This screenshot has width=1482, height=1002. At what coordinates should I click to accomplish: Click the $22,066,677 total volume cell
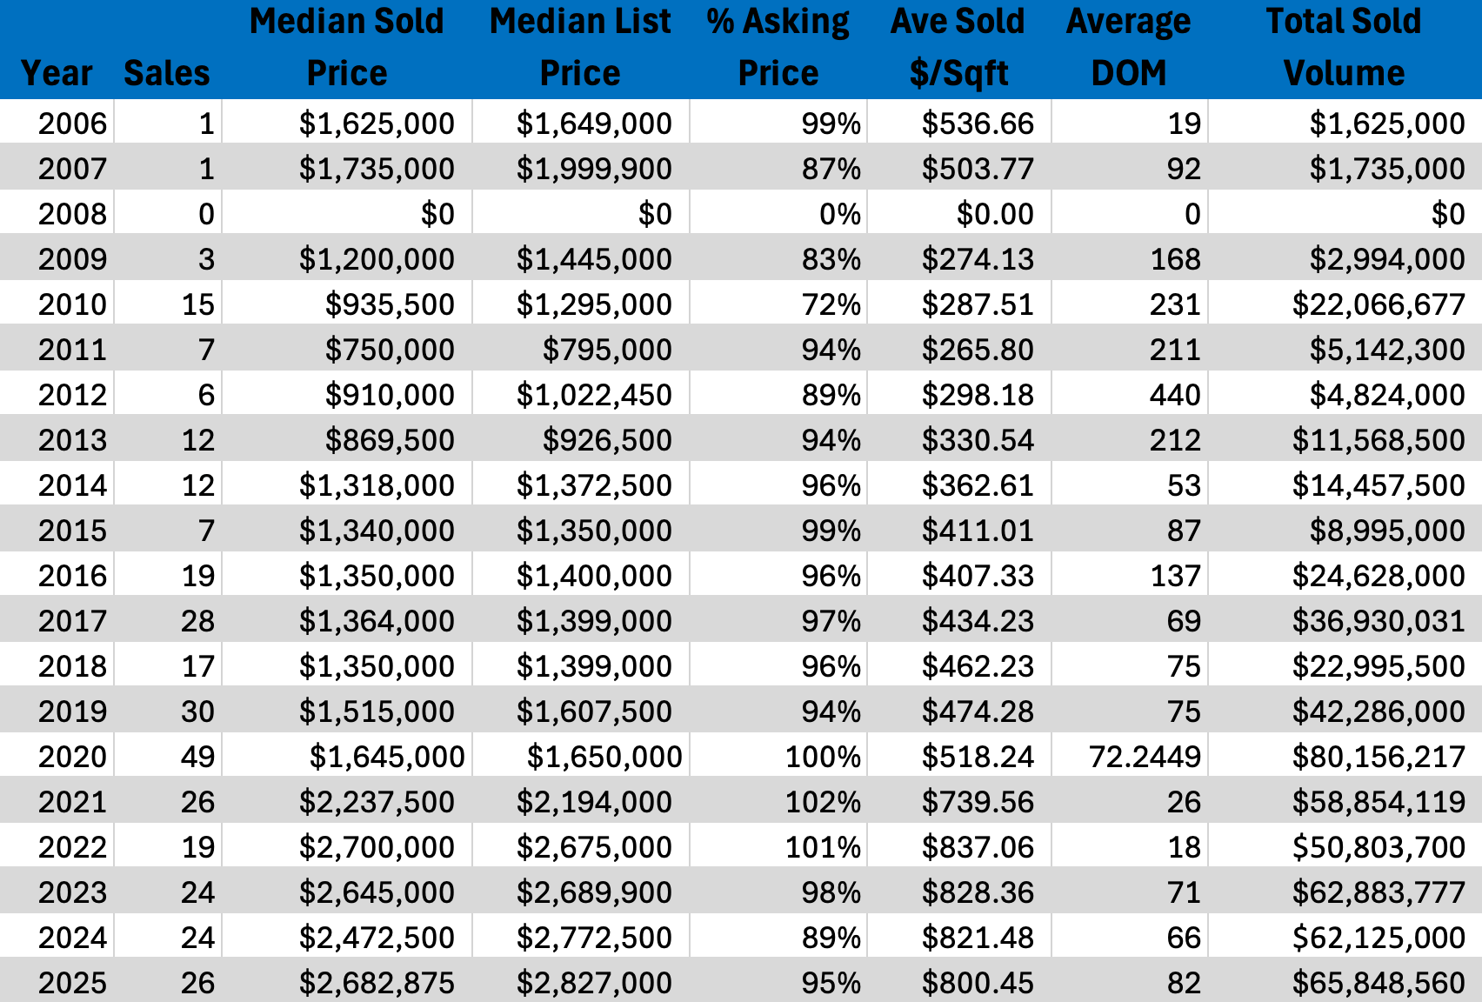[x=1378, y=304]
